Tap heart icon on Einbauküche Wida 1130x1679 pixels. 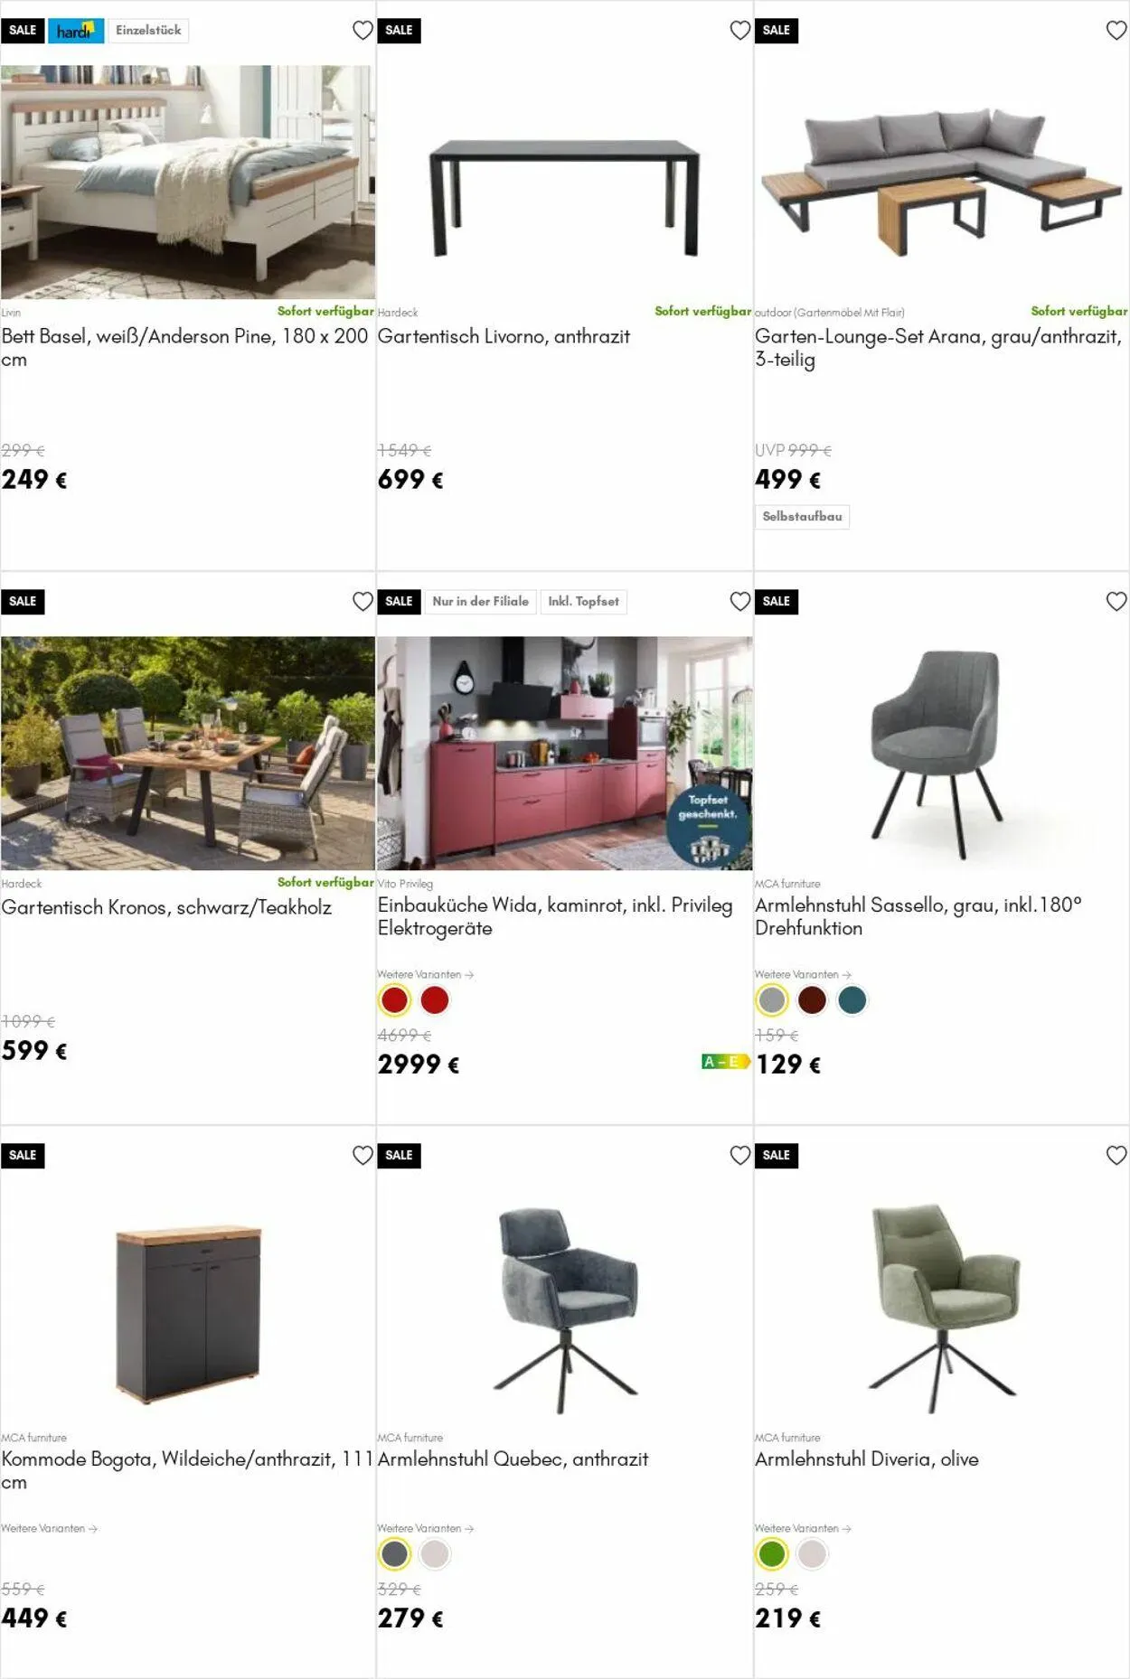pyautogui.click(x=739, y=602)
